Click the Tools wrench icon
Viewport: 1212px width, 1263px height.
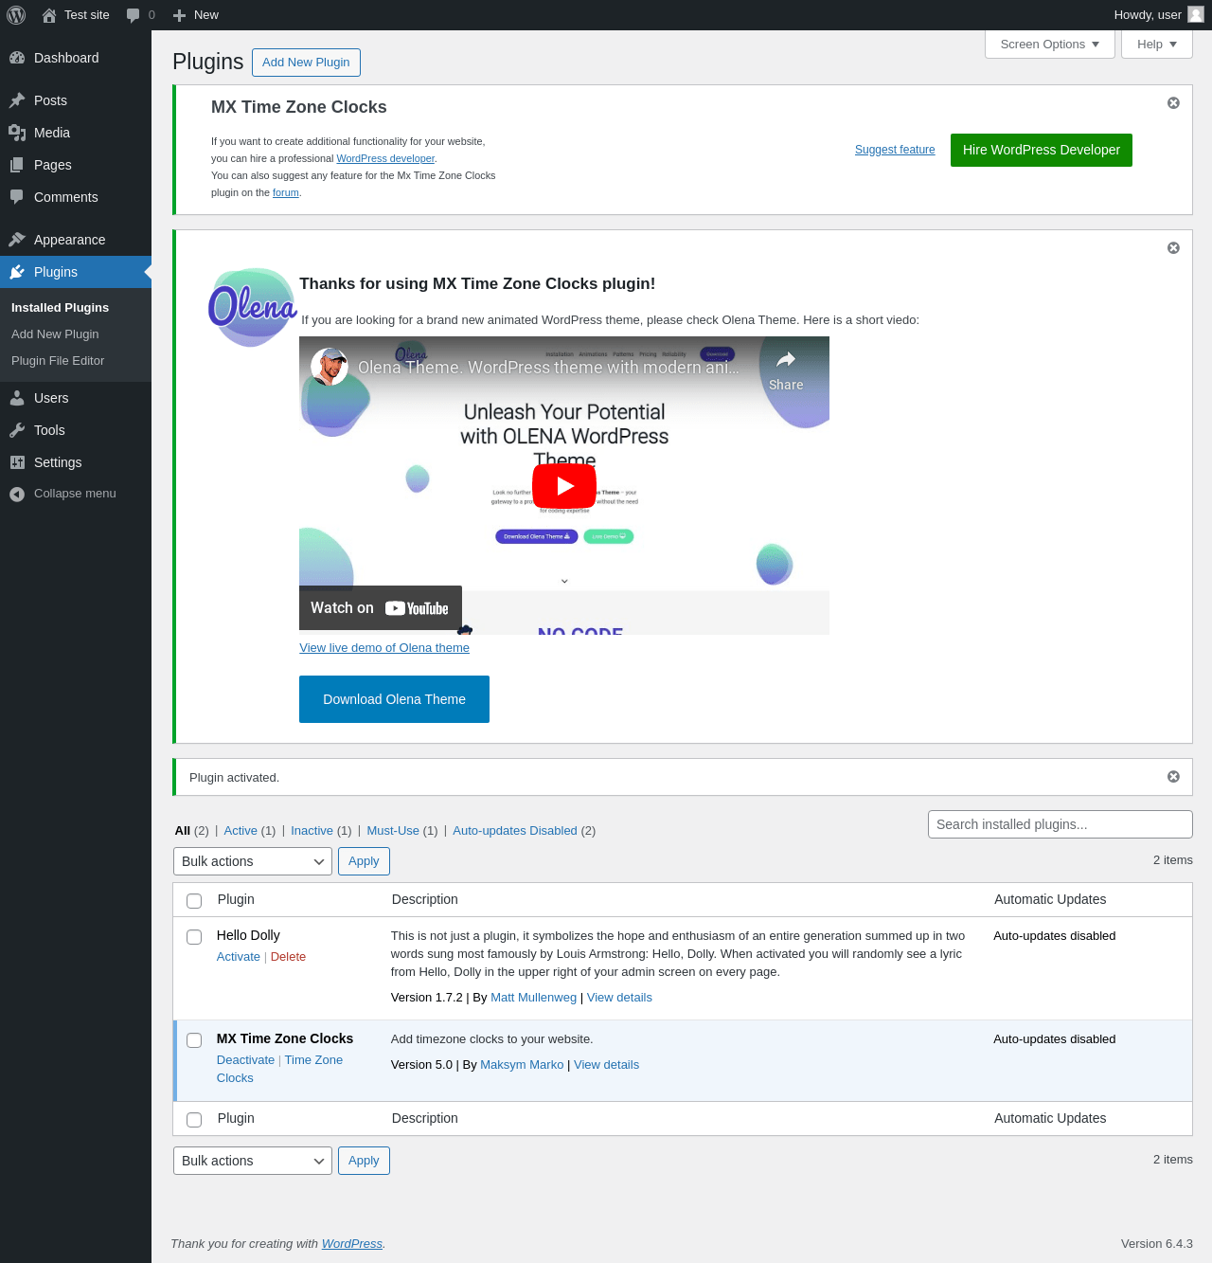coord(17,430)
